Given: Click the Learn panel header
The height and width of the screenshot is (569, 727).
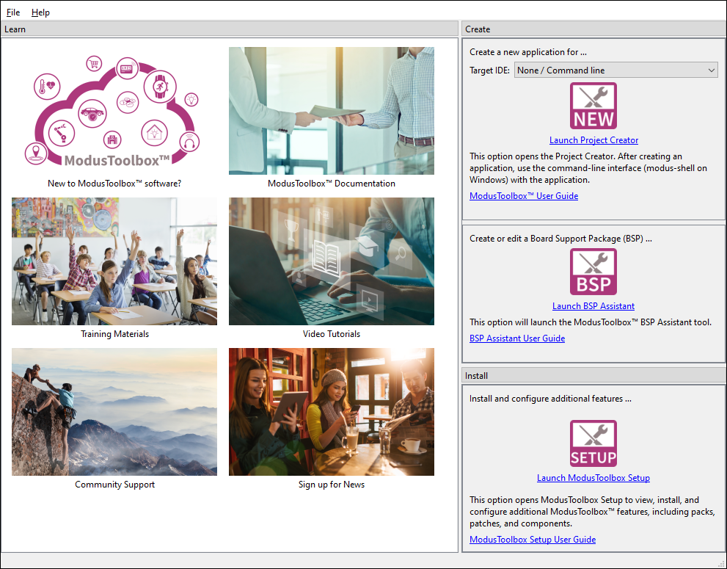Looking at the screenshot, I should click(x=230, y=29).
